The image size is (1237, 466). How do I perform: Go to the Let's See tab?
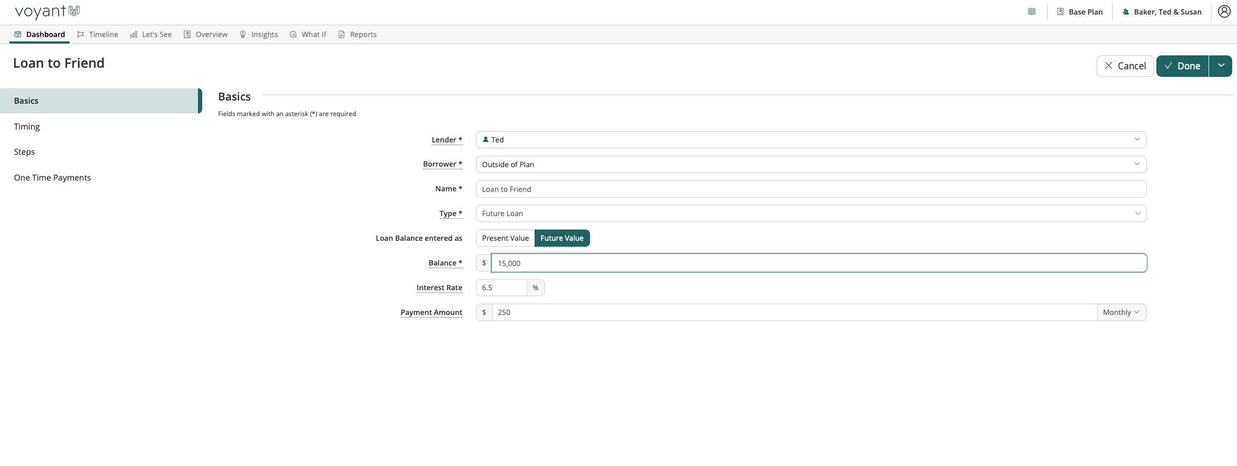pos(151,34)
